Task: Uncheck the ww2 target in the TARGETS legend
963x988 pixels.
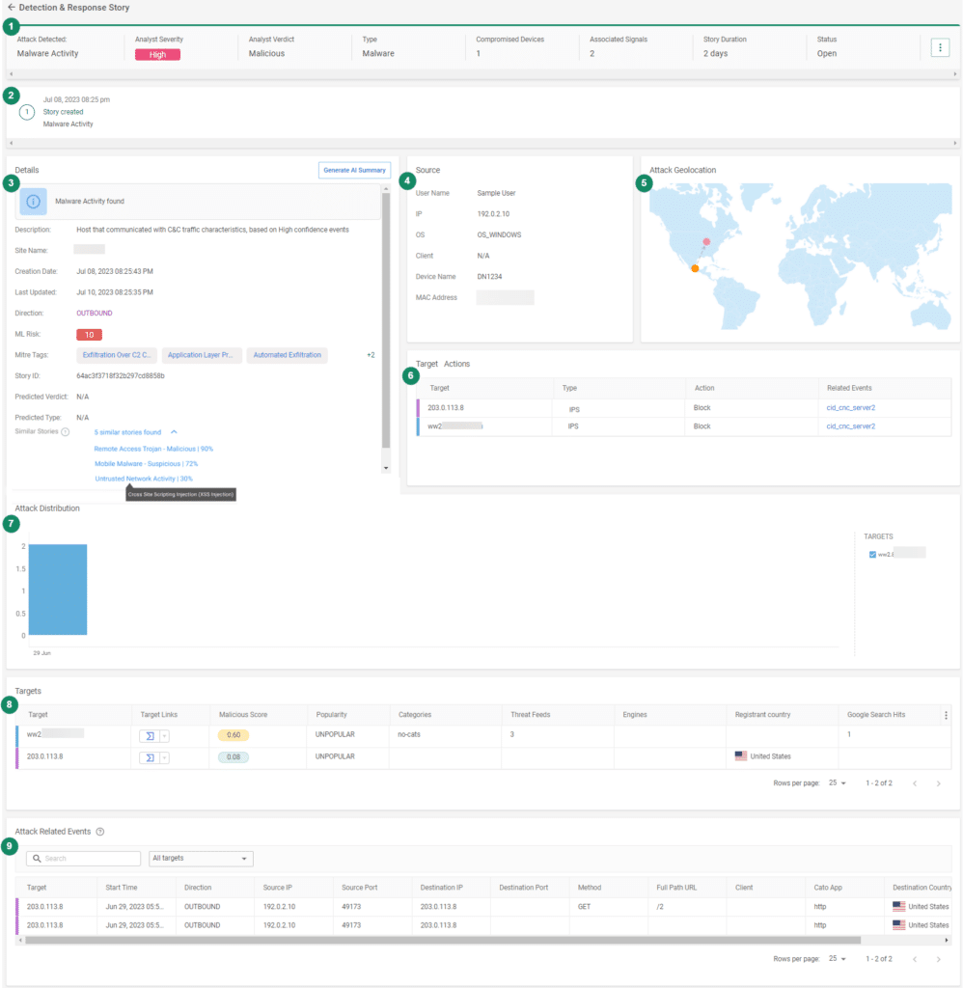Action: click(x=874, y=552)
